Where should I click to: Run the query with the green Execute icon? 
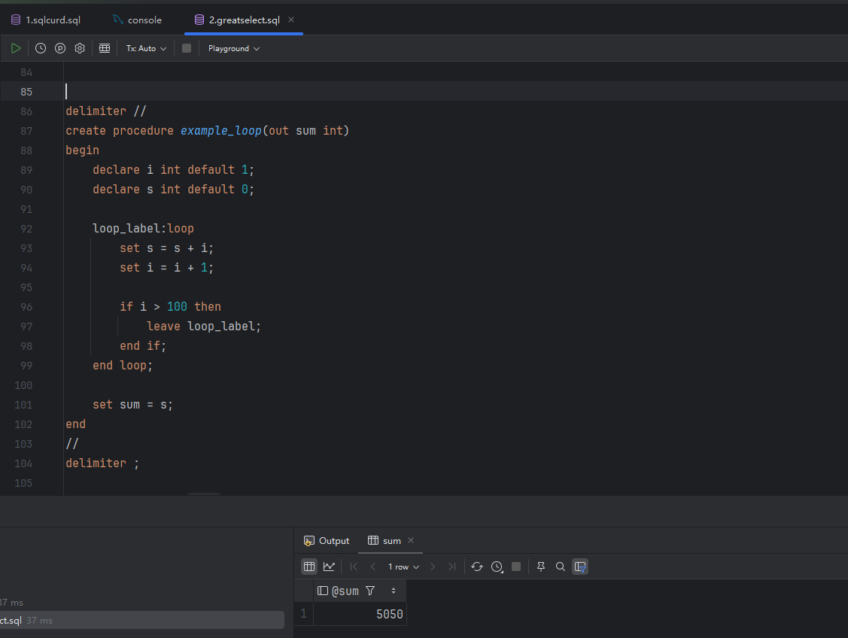click(16, 48)
